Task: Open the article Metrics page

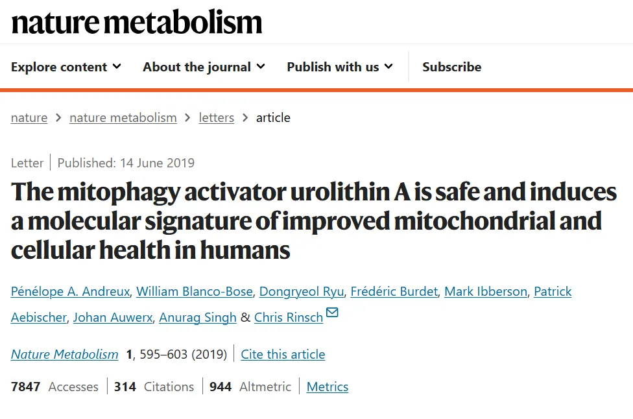Action: pos(328,387)
